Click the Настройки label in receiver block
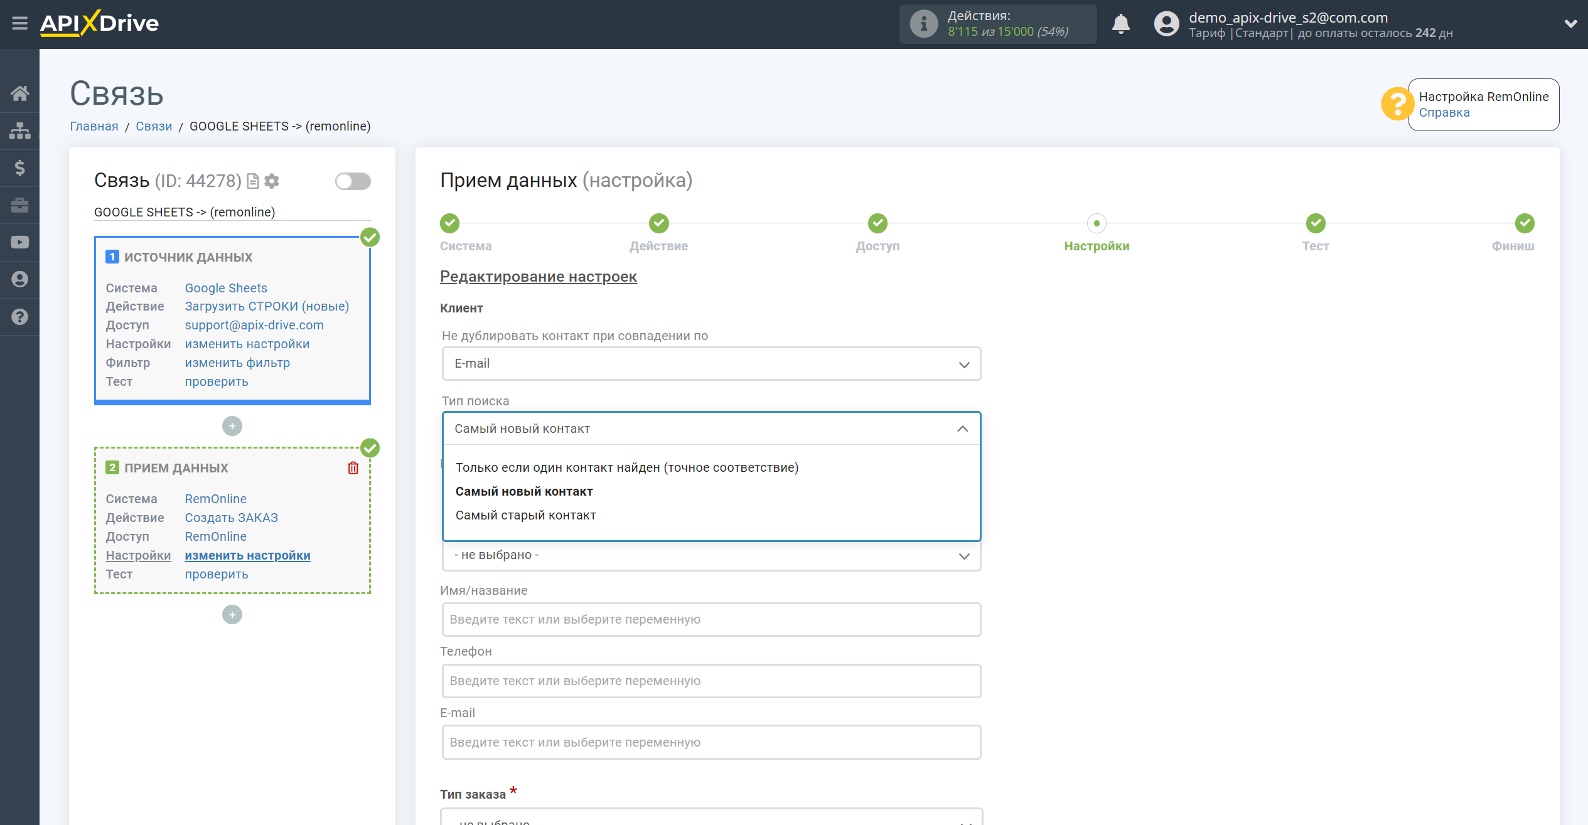This screenshot has height=825, width=1588. (138, 555)
